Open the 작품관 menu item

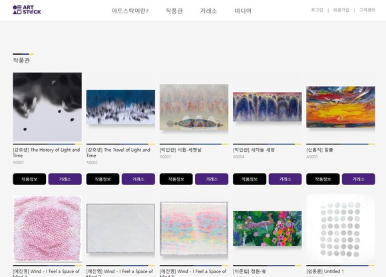pyautogui.click(x=174, y=11)
